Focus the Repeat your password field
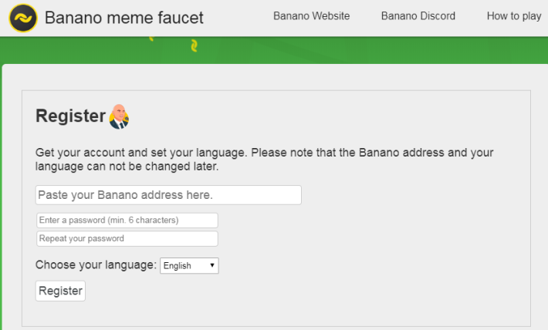 pos(127,238)
